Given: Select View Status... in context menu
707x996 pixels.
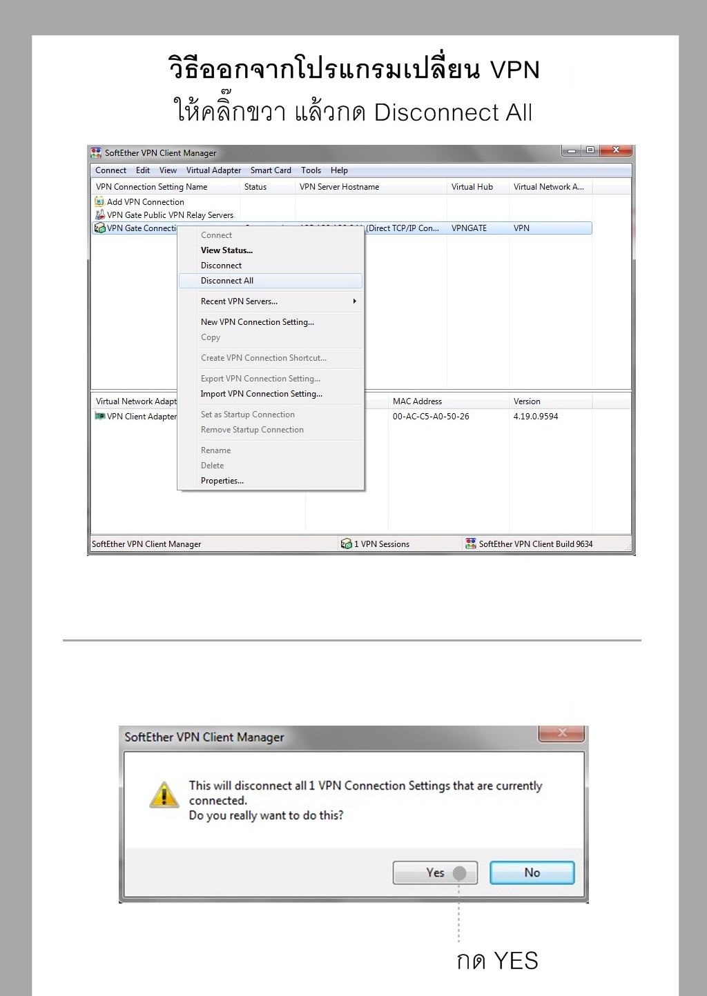Looking at the screenshot, I should 270,250.
